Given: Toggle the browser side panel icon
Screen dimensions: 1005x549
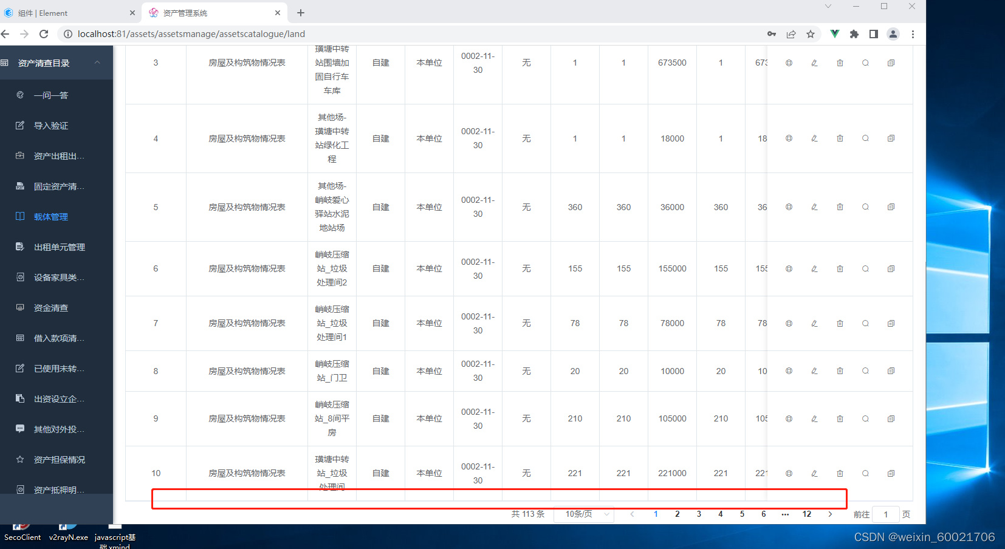Looking at the screenshot, I should point(874,34).
